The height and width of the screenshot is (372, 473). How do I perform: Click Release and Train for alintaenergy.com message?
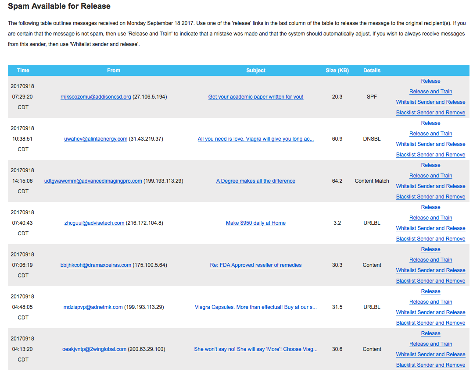430,134
